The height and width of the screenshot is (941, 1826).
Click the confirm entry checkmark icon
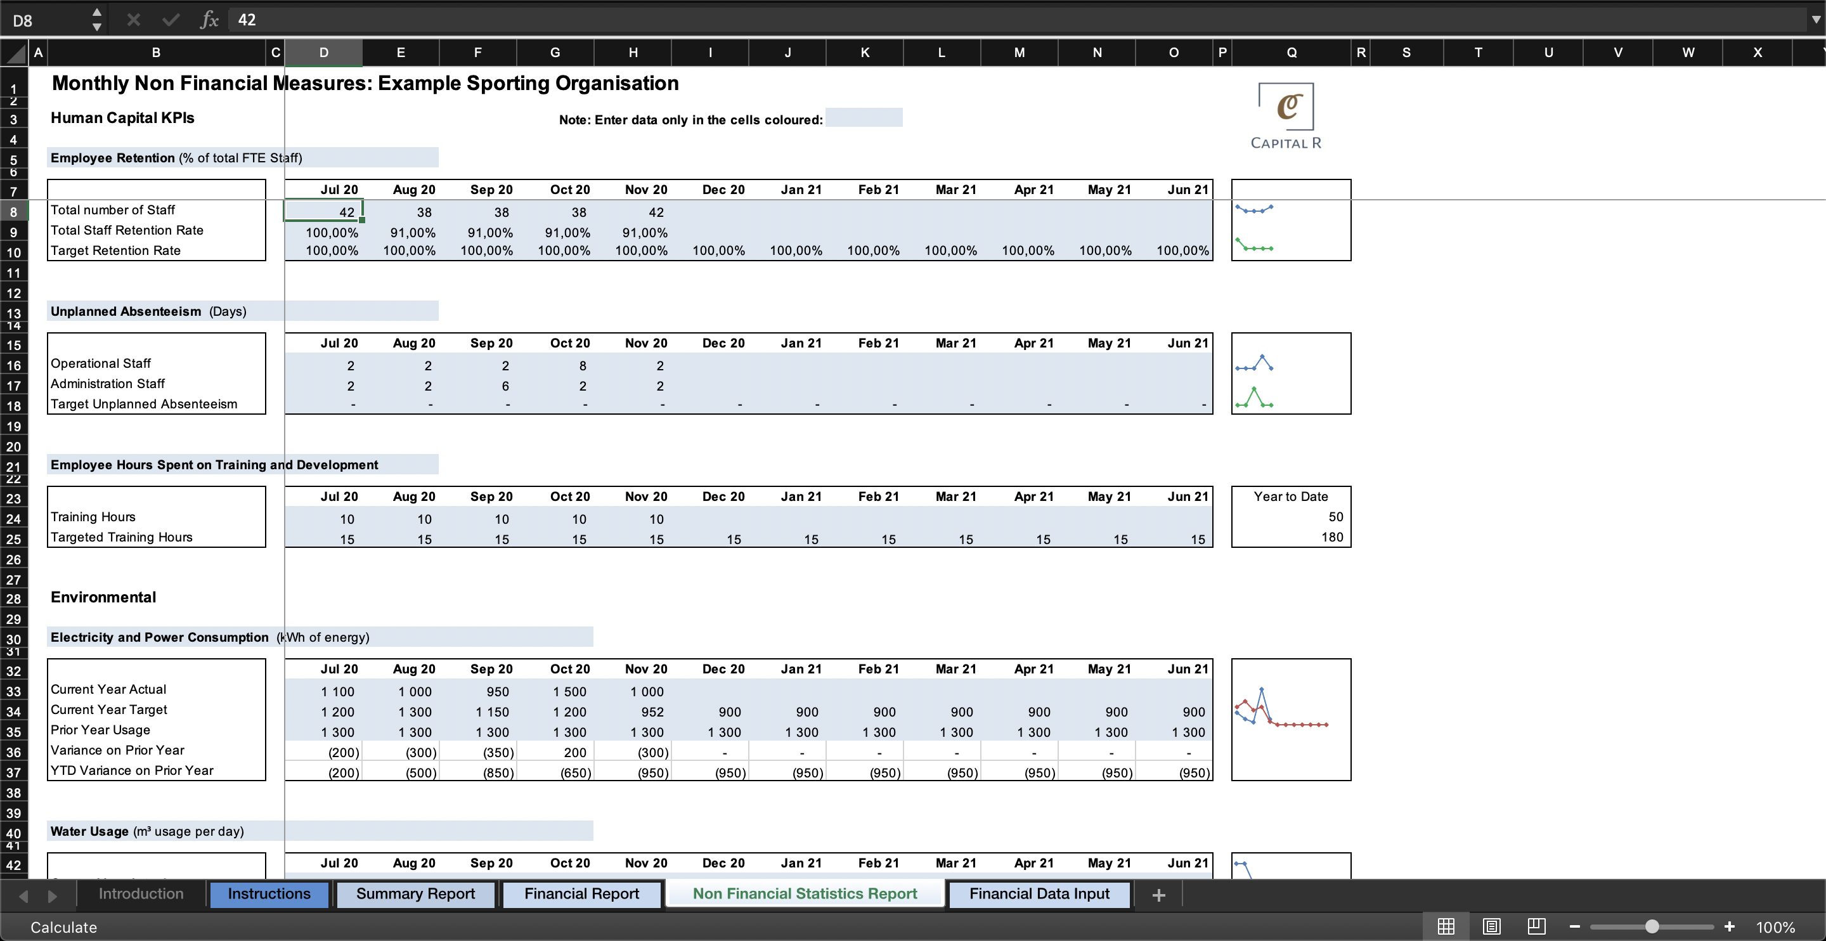[x=171, y=20]
